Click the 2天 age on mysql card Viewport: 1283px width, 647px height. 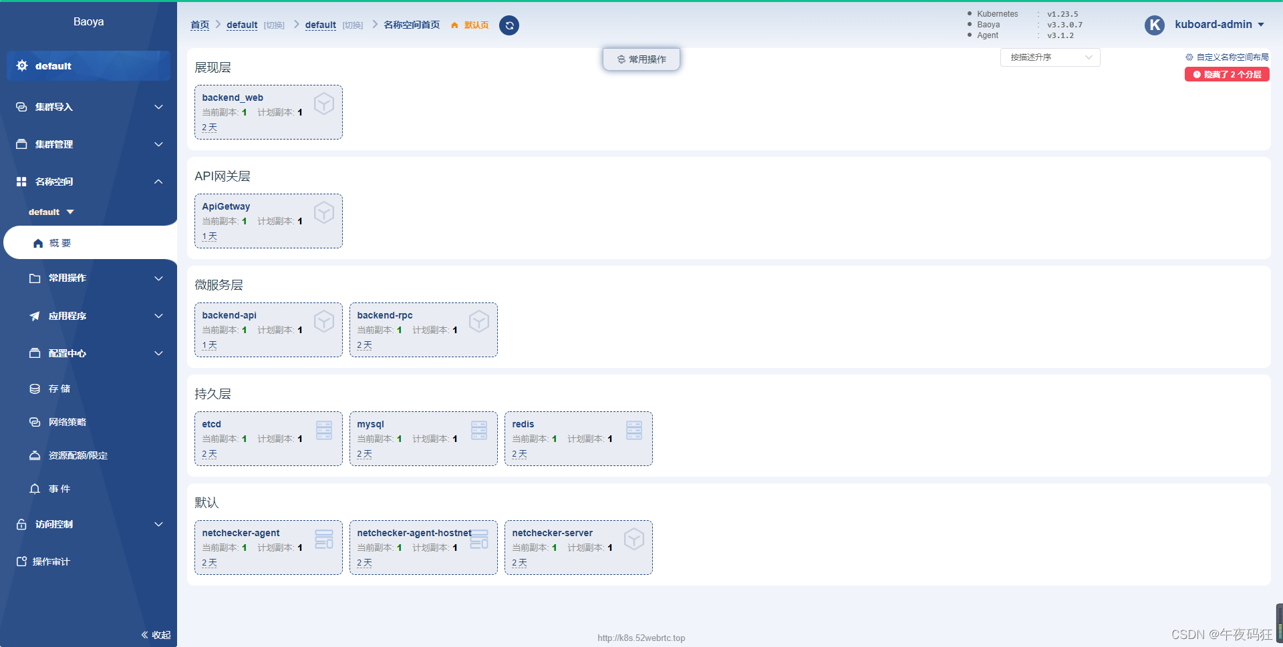(x=364, y=454)
